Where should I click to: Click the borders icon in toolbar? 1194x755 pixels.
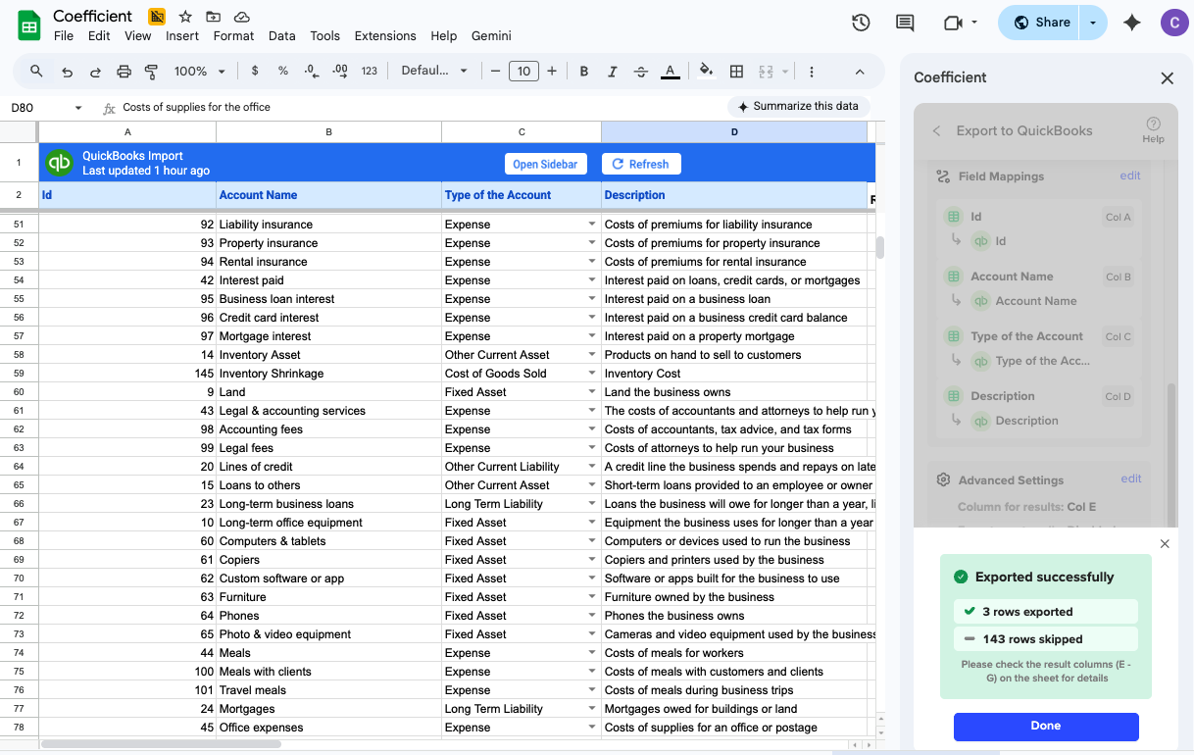736,72
